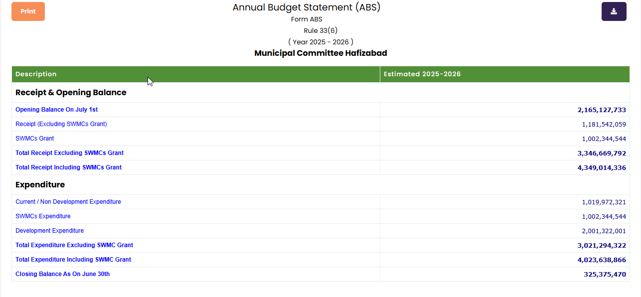
Task: Click the SWMCs Expenditure row label
Action: (x=43, y=216)
